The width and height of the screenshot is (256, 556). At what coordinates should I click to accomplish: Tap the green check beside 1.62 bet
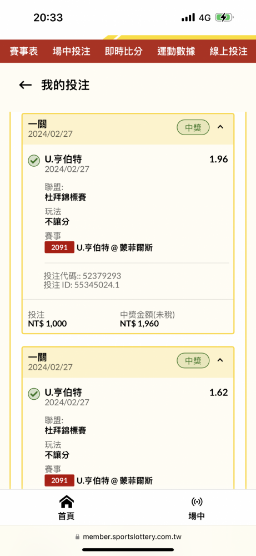34,394
